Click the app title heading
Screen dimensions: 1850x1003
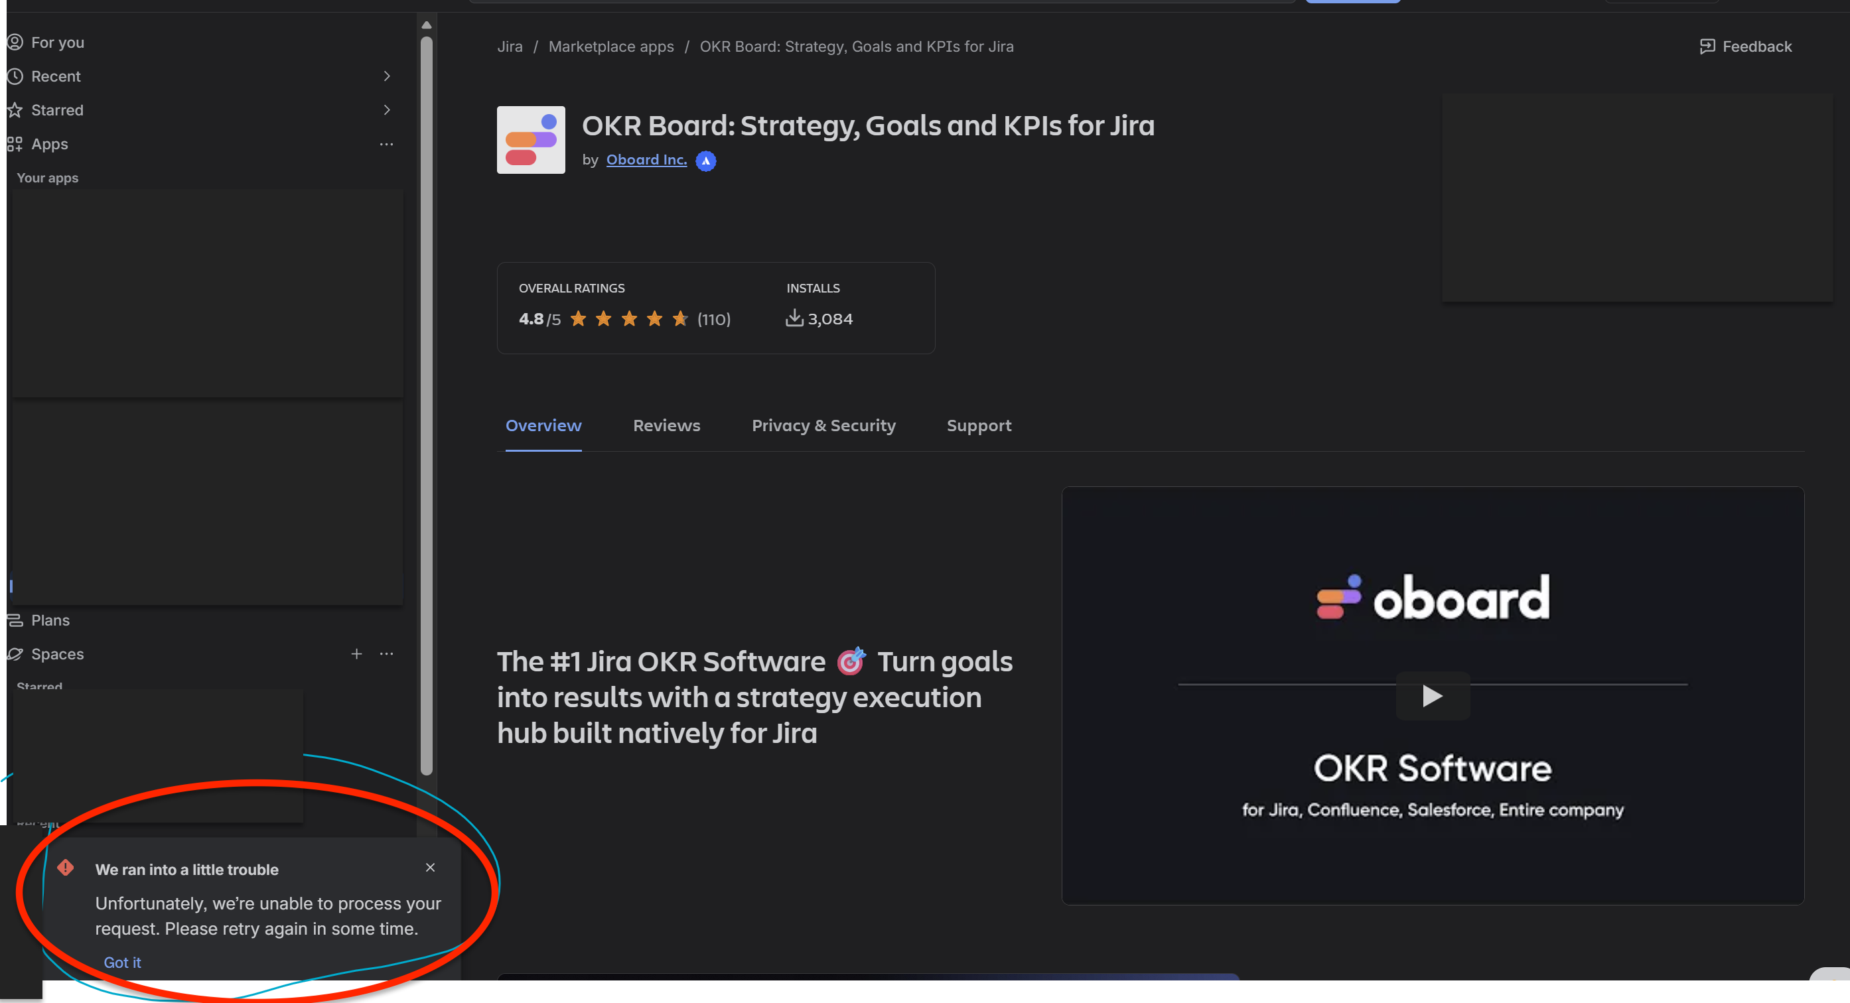pyautogui.click(x=868, y=125)
